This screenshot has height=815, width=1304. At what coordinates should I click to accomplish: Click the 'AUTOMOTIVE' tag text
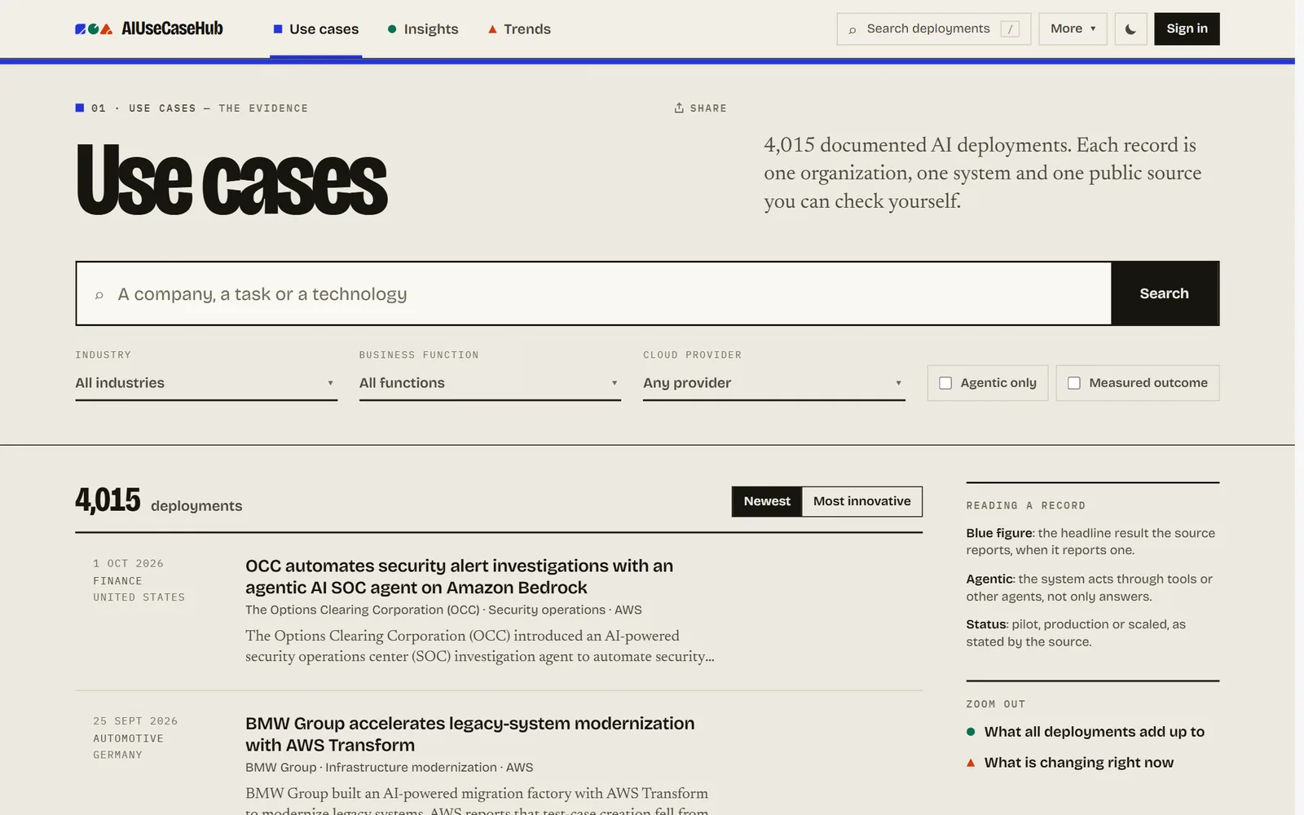[x=128, y=738]
